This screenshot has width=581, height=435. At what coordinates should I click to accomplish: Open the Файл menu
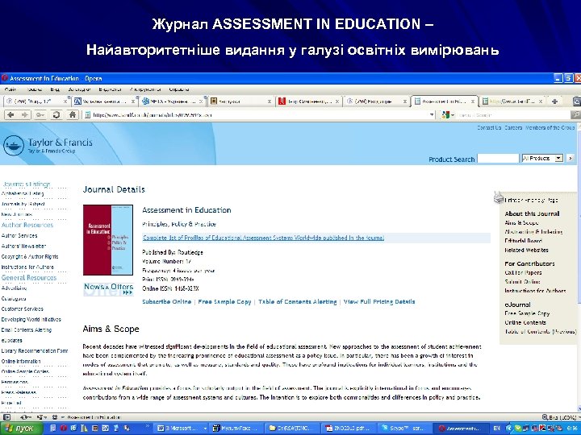[x=10, y=89]
